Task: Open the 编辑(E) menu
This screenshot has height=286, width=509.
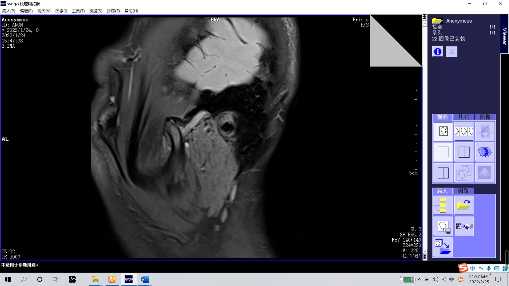Action: [x=26, y=11]
